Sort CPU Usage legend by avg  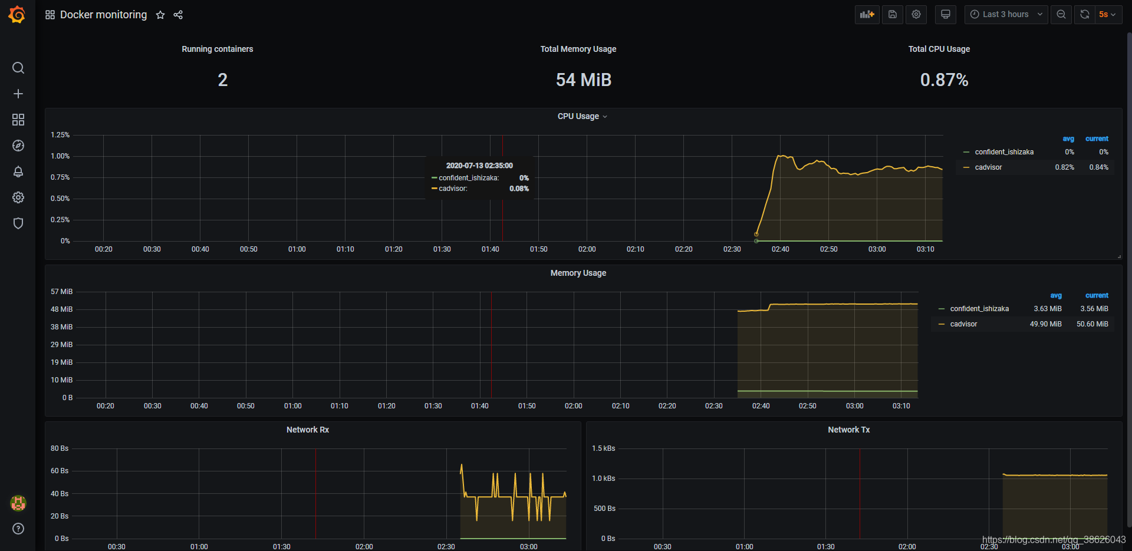coord(1068,139)
